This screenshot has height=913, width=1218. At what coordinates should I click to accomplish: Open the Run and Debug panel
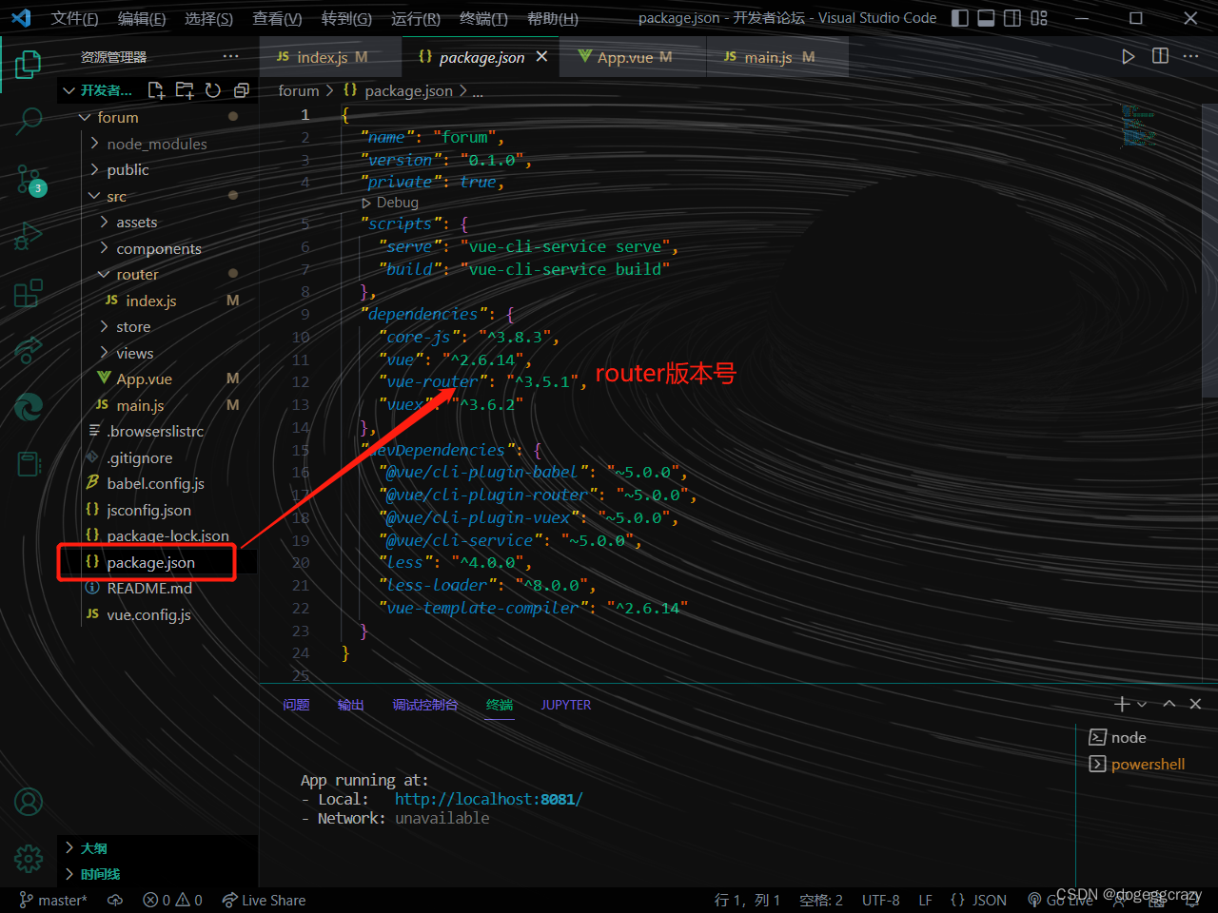coord(28,236)
